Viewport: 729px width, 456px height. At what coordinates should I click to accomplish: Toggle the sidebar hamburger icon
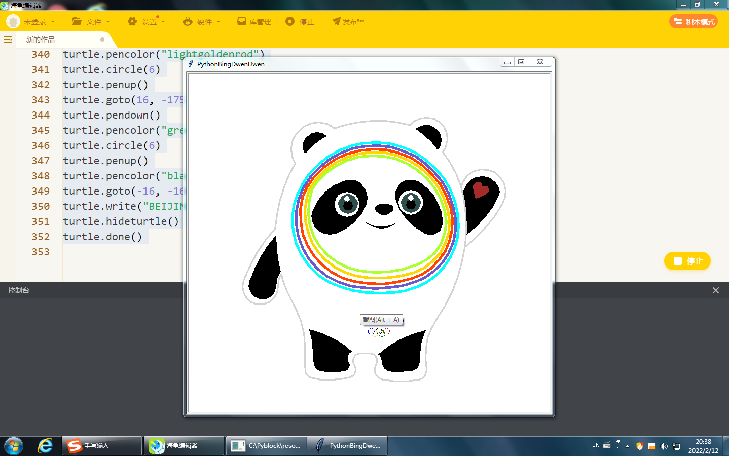tap(8, 40)
